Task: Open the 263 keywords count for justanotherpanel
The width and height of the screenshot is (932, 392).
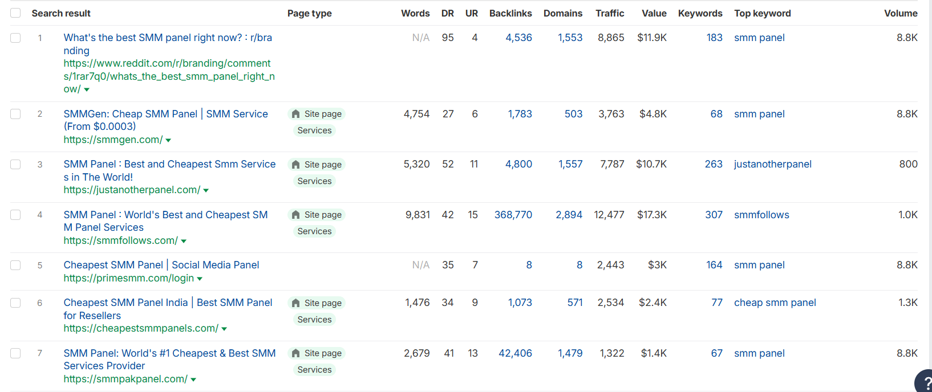Action: click(x=714, y=164)
